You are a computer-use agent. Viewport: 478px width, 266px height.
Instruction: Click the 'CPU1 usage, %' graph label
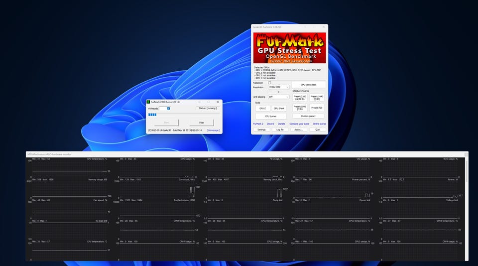coord(187,242)
